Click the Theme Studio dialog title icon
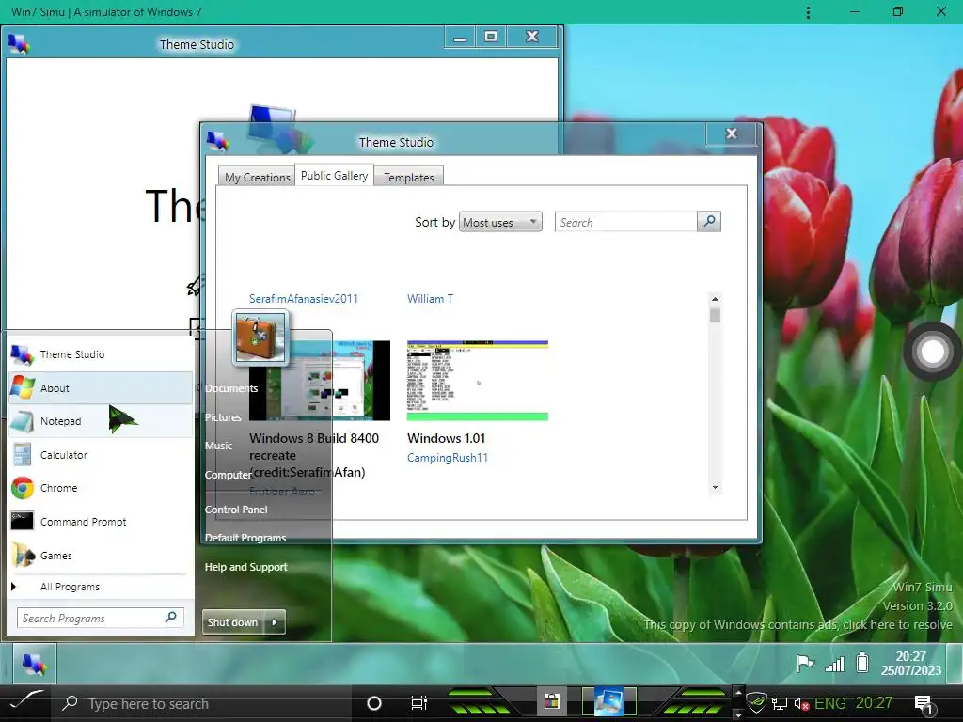Screen dimensions: 963x722 (x=217, y=141)
